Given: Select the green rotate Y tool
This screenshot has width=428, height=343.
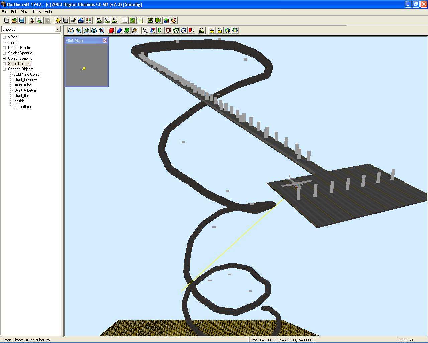Looking at the screenshot, I should 176,30.
